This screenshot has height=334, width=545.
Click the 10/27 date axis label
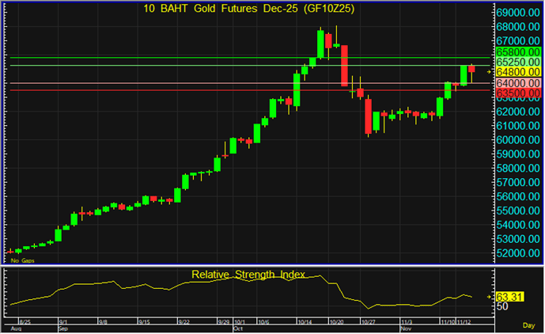pyautogui.click(x=367, y=322)
